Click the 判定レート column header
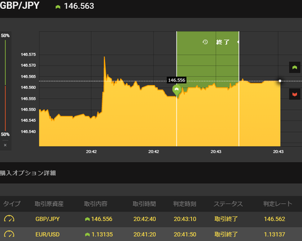Screen dimensions: 302x241 point(277,204)
